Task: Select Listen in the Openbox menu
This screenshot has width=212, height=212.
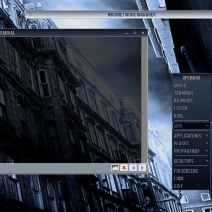Action: tap(191, 109)
